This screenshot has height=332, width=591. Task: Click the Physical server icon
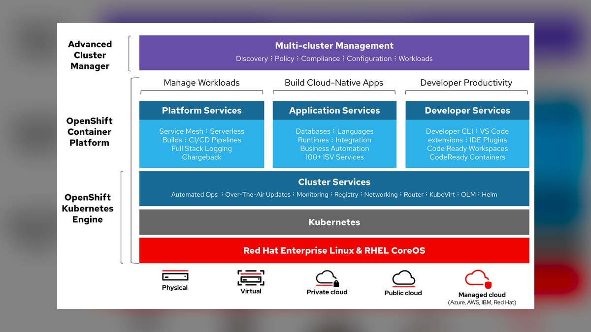pos(175,275)
